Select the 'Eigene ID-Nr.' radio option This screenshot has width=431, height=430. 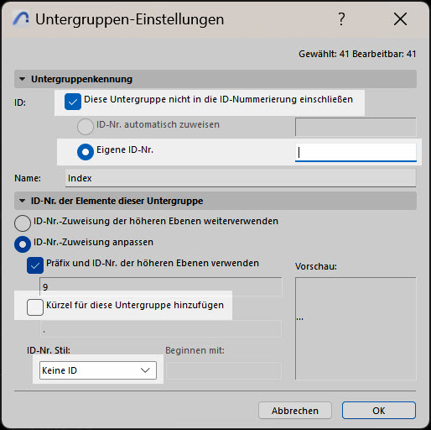[x=86, y=152]
